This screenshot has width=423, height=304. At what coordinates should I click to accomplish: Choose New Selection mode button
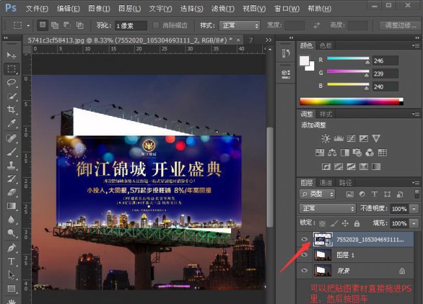(x=42, y=25)
